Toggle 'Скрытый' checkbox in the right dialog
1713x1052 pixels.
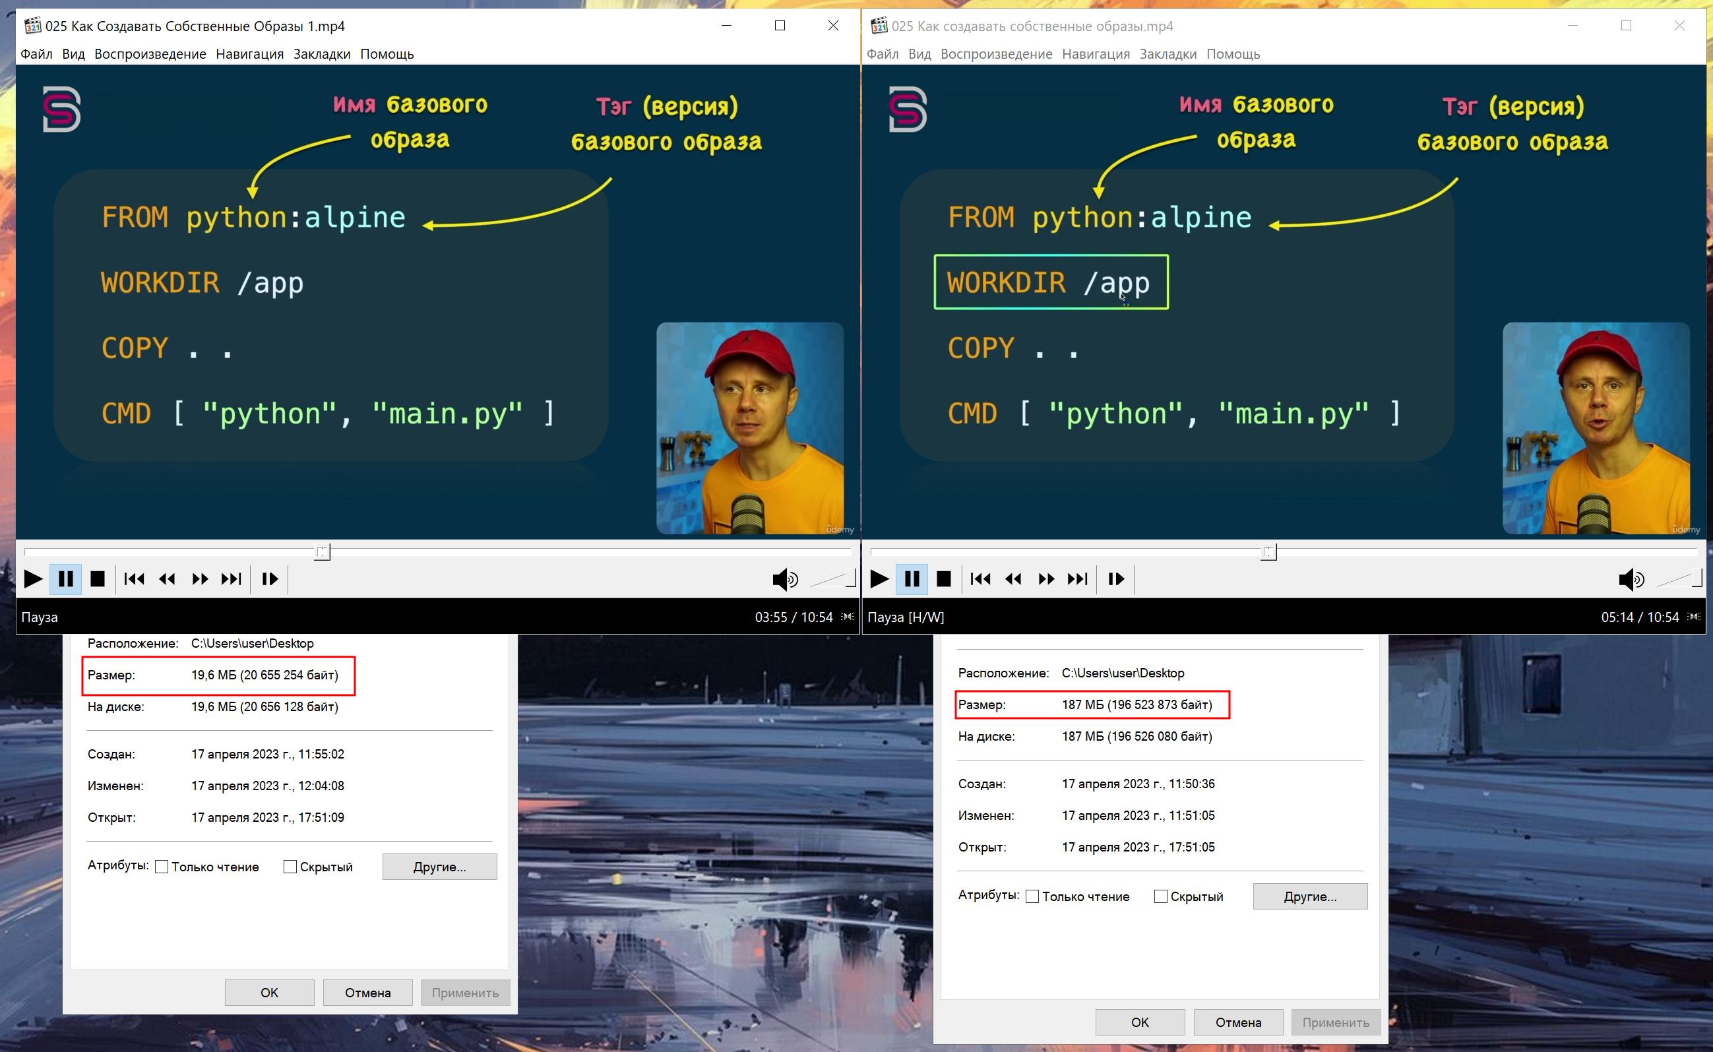pos(1160,897)
